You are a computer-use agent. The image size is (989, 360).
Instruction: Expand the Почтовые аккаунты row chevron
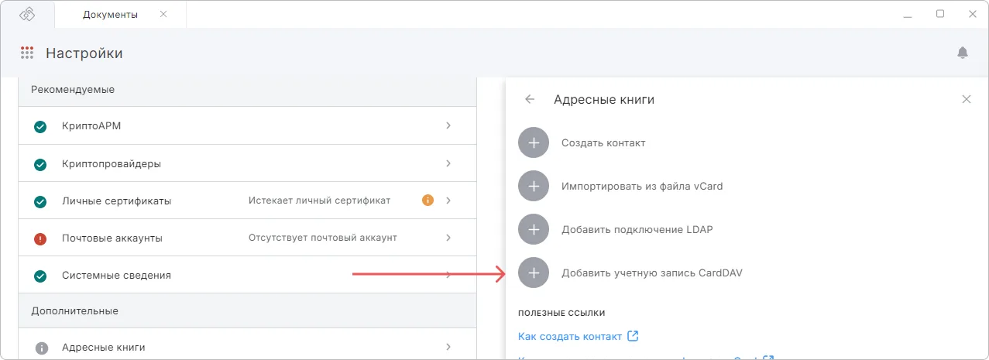448,238
